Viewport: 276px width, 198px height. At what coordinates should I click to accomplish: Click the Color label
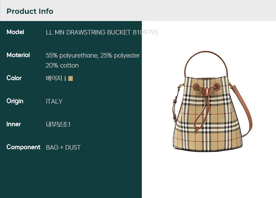click(x=14, y=78)
